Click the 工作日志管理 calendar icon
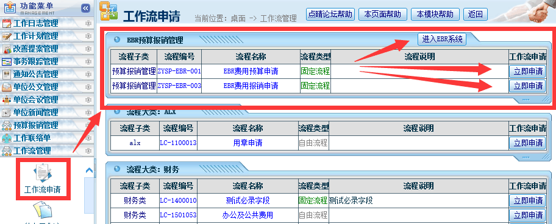The width and height of the screenshot is (556, 224). click(7, 24)
